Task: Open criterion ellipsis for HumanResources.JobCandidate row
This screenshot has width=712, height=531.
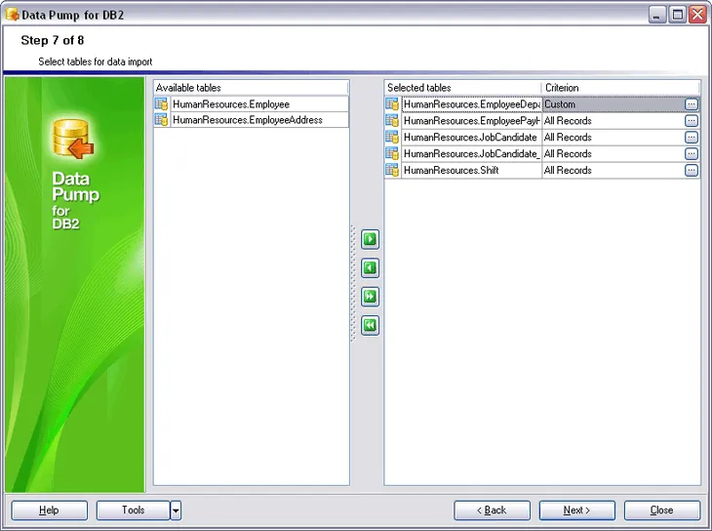Action: pos(692,137)
